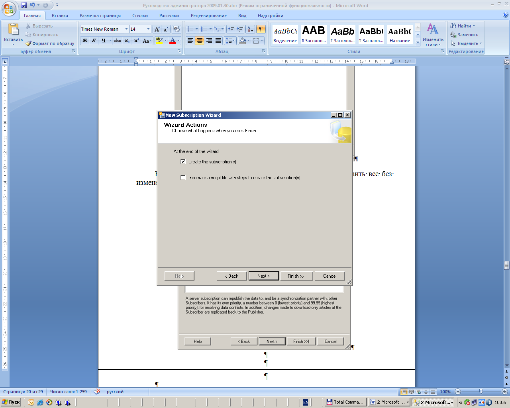Screen dimensions: 510x408
Task: Save the document from quick access toolbar
Action: pos(24,5)
